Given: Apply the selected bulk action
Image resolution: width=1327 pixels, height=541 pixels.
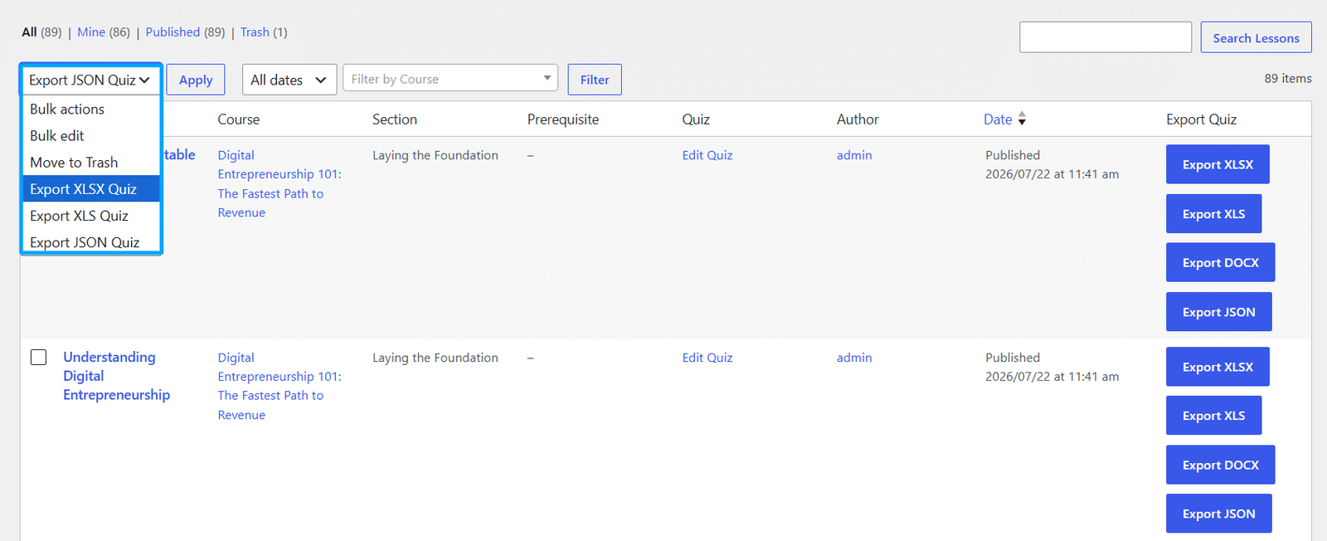Looking at the screenshot, I should tap(196, 80).
